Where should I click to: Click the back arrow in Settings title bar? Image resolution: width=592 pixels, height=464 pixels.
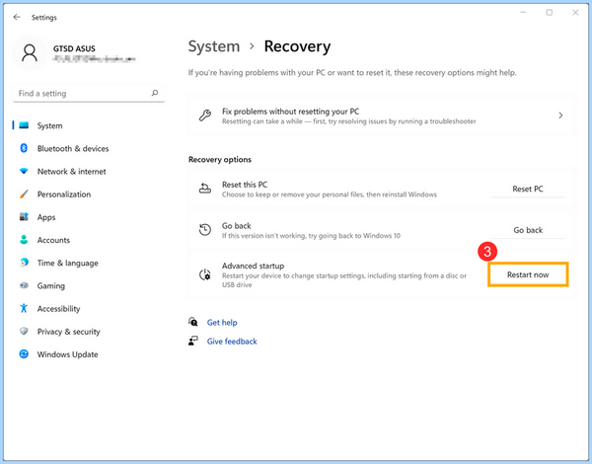(17, 17)
